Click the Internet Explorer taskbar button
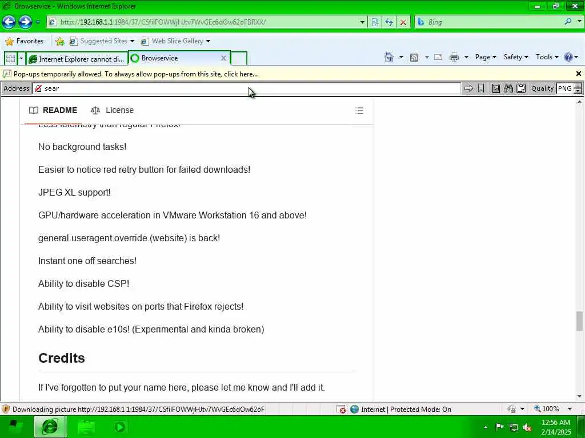This screenshot has width=585, height=438. 50,427
